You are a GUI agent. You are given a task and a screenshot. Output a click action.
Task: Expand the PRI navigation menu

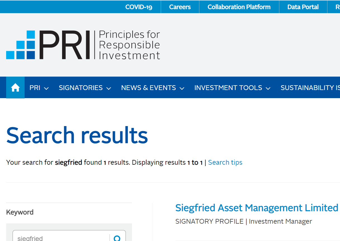coord(39,88)
